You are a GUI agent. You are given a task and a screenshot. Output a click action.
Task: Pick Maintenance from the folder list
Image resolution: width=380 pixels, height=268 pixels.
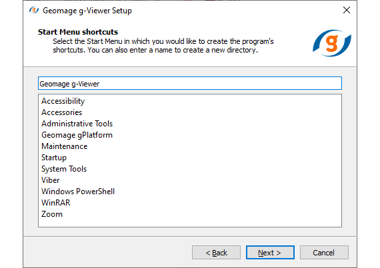[64, 146]
